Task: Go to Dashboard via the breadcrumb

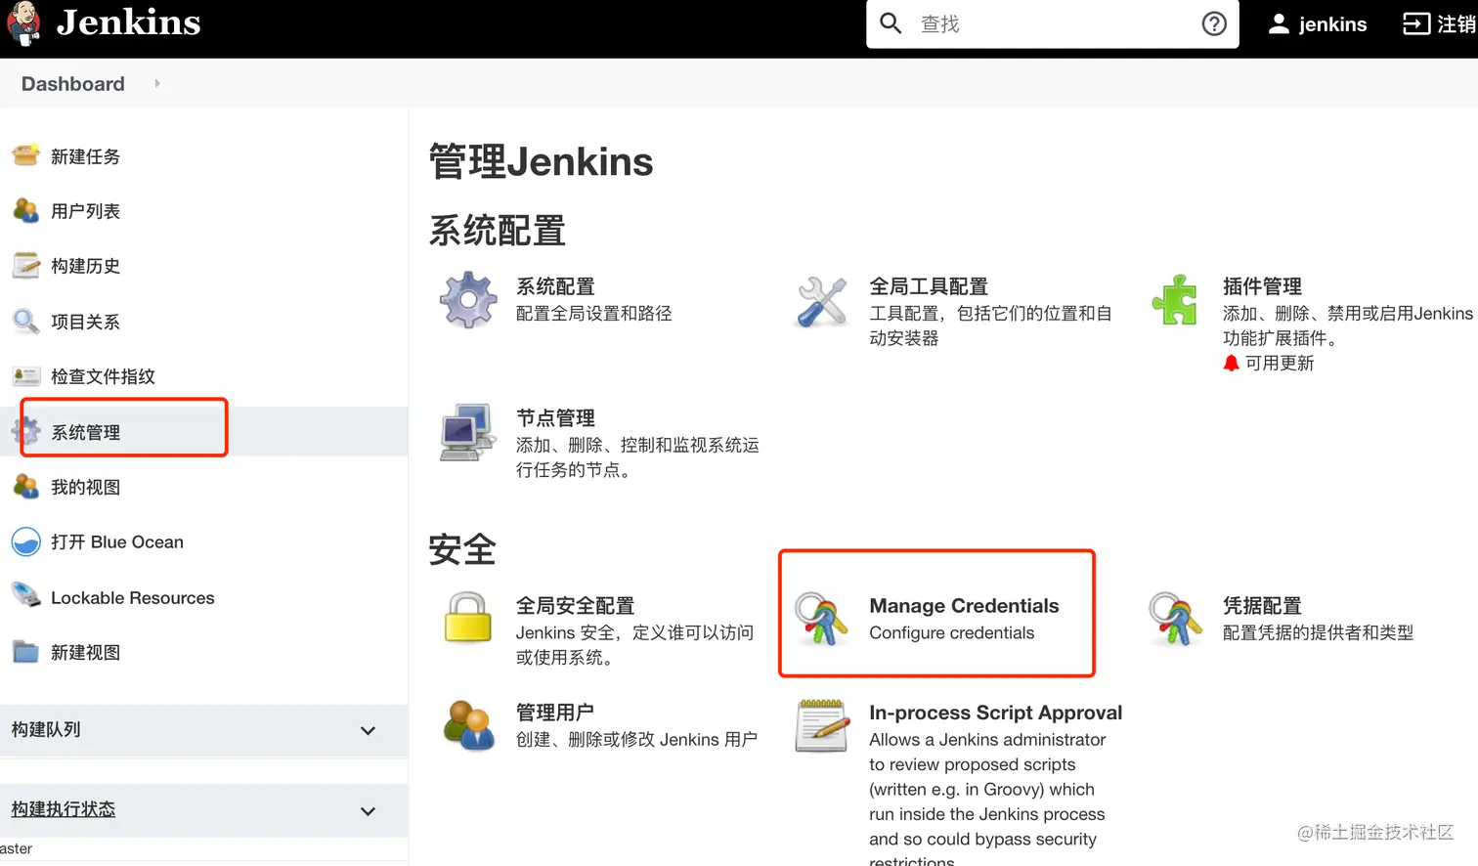Action: click(72, 84)
